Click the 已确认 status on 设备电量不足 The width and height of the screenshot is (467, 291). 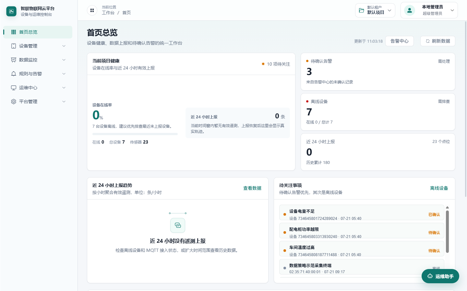click(434, 215)
